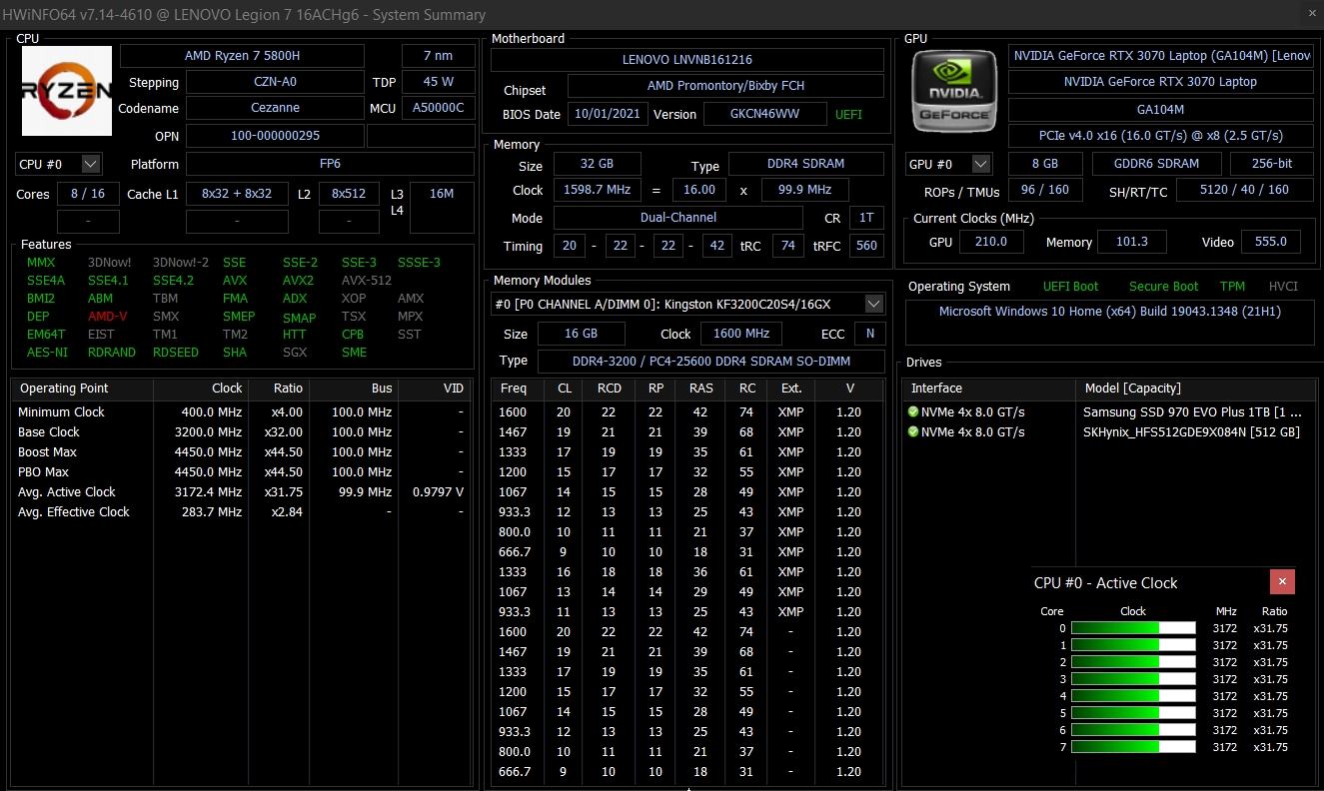The height and width of the screenshot is (791, 1324).
Task: Open the CPU #0 selector dropdown
Action: pyautogui.click(x=58, y=164)
